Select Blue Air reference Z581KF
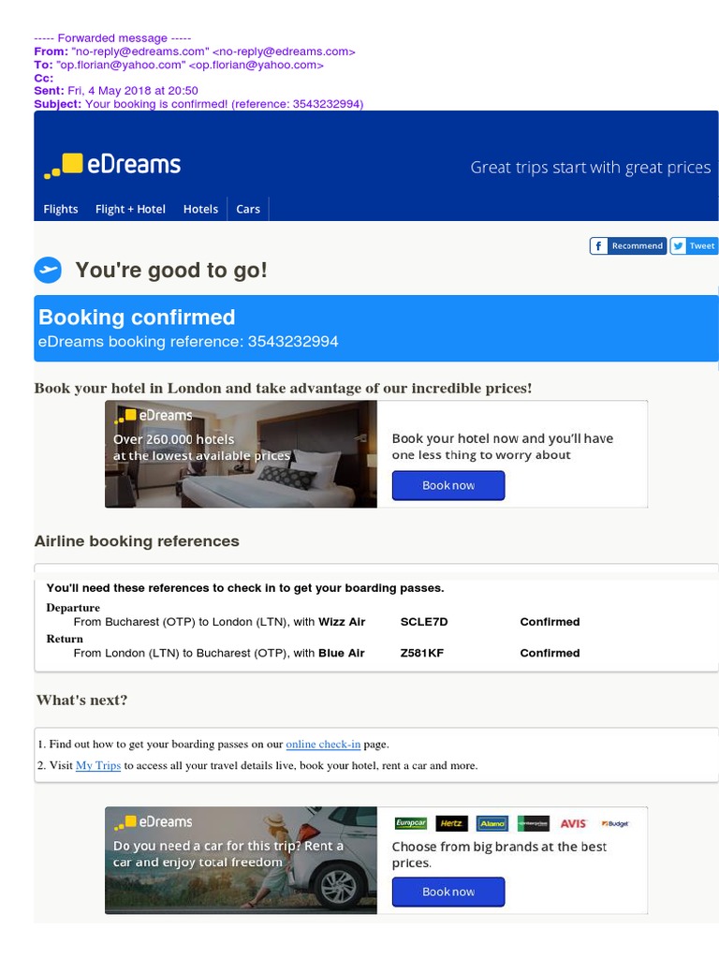The height and width of the screenshot is (959, 719). click(x=422, y=653)
